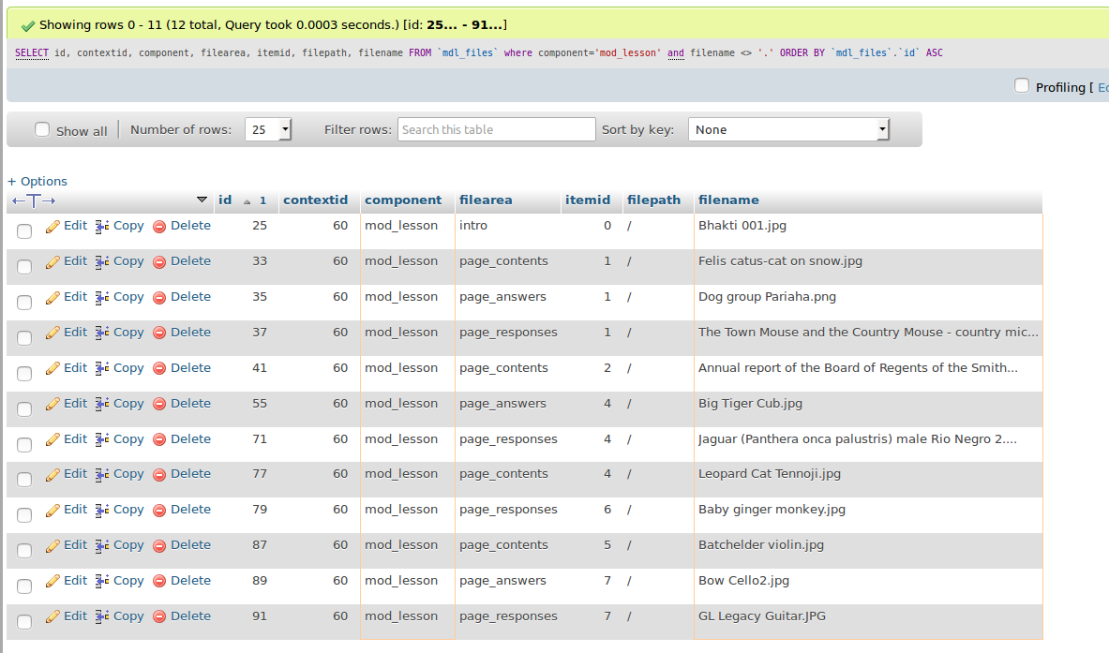
Task: Click the Copy icon for GL Legacy Guitar.JPG
Action: click(x=102, y=617)
